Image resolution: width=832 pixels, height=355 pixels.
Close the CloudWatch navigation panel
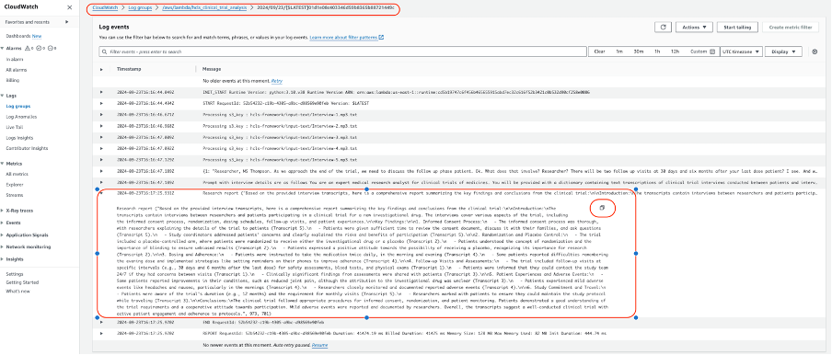pyautogui.click(x=70, y=7)
